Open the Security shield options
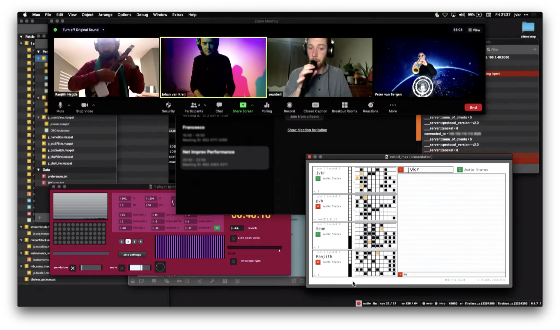The width and height of the screenshot is (560, 330). 168,105
